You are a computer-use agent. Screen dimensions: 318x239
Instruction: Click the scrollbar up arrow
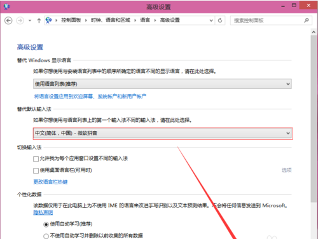click(314, 32)
